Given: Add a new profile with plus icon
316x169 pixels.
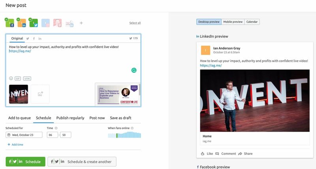Looking at the screenshot, I should 81,23.
